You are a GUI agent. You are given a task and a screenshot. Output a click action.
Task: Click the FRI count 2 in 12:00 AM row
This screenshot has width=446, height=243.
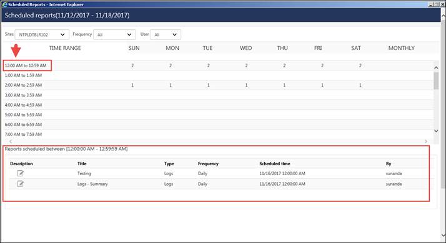click(x=322, y=65)
